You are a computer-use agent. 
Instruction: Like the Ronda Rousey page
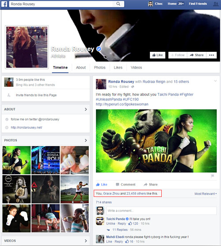point(157,55)
